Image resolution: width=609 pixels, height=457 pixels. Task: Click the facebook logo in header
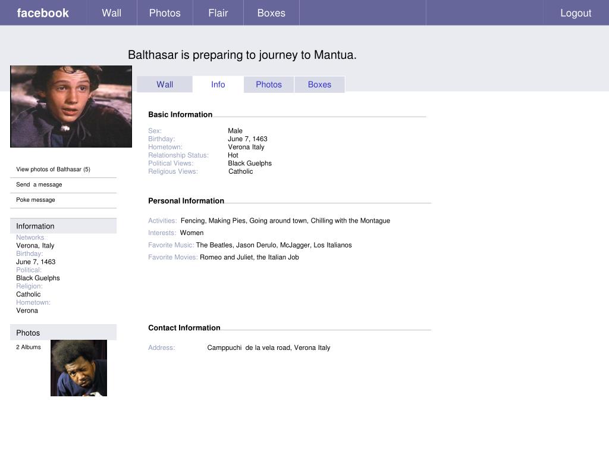43,13
